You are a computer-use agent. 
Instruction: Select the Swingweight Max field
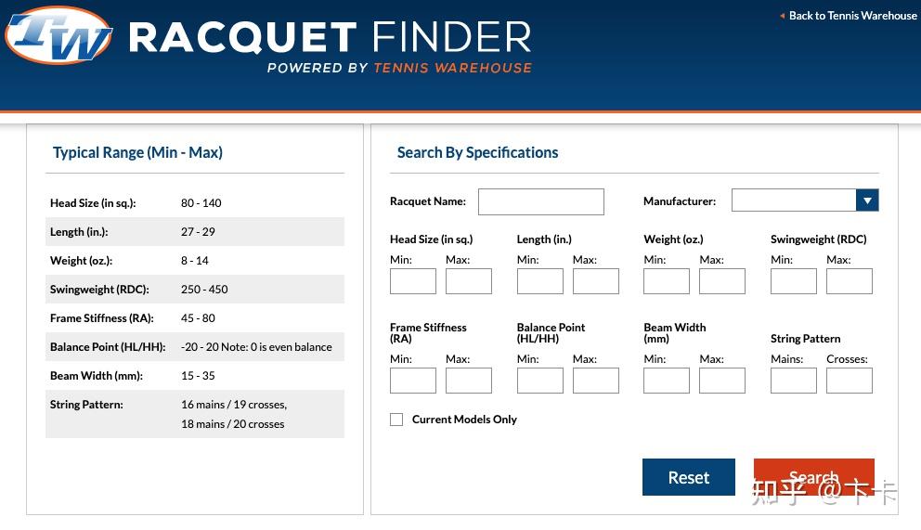pos(850,281)
